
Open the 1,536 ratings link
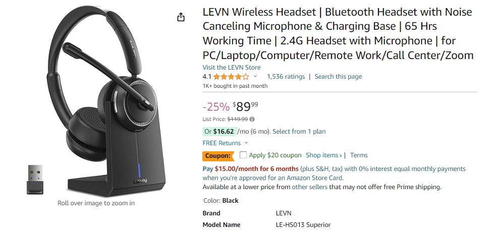[x=286, y=77]
